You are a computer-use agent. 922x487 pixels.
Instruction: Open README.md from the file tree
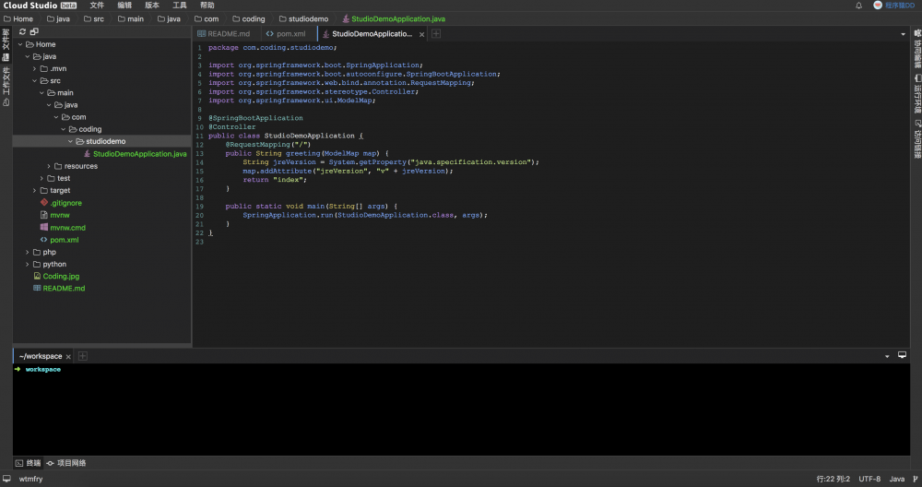pyautogui.click(x=63, y=289)
